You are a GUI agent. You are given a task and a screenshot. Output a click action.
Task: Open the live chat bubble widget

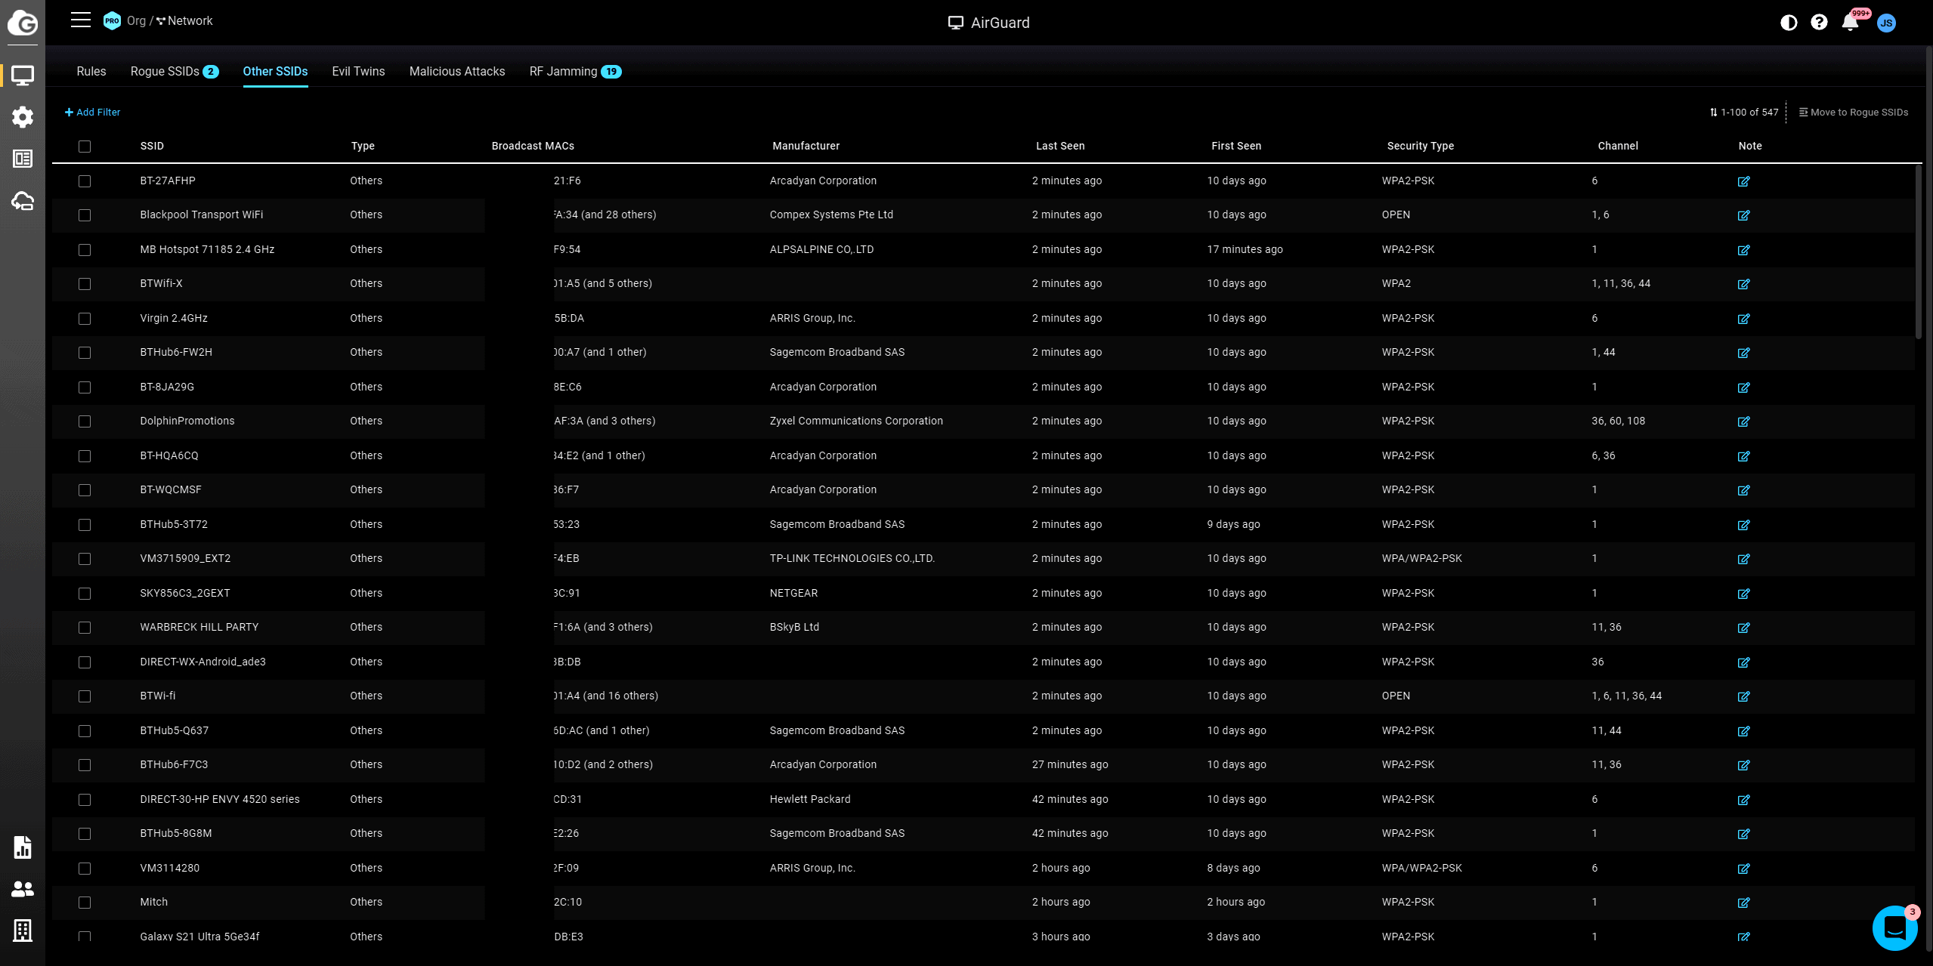1894,928
